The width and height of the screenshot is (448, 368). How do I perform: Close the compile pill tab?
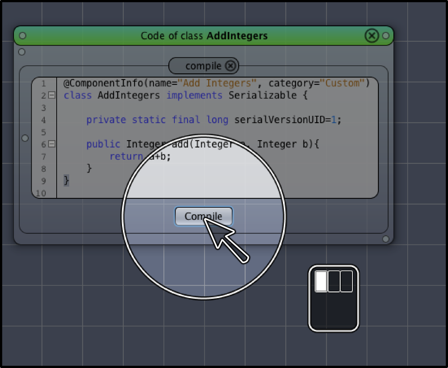[230, 66]
